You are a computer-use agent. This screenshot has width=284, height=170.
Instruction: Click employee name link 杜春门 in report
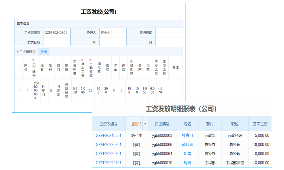click(x=187, y=135)
